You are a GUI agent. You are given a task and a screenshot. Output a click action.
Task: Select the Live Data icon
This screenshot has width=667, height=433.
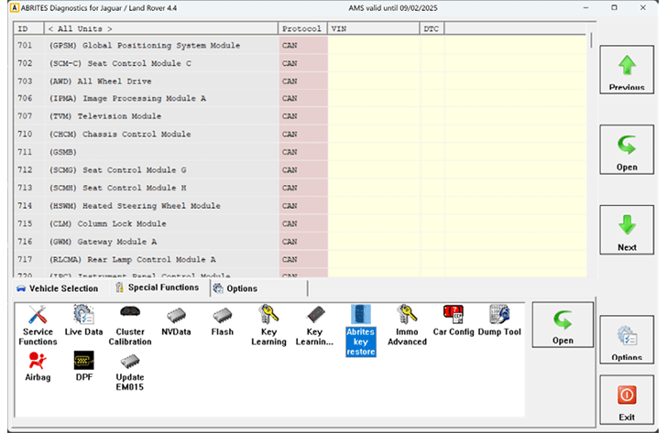pos(83,322)
